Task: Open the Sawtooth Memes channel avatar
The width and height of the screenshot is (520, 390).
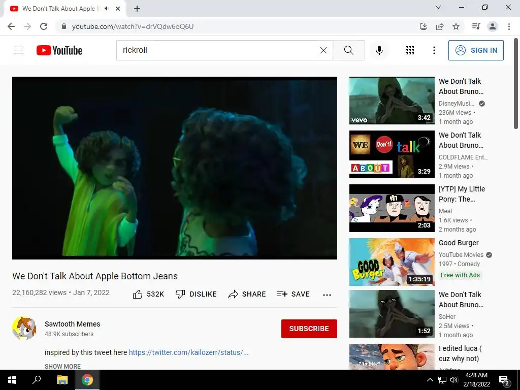Action: (24, 328)
